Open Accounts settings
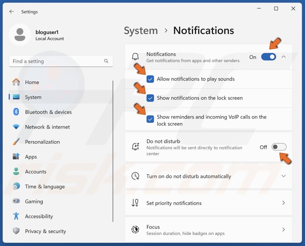The image size is (305, 246). point(61,171)
